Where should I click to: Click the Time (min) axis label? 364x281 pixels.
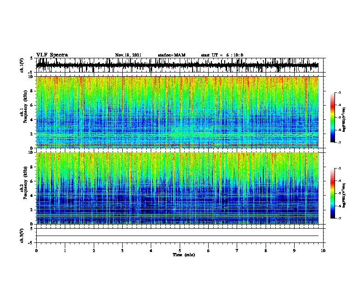point(184,255)
